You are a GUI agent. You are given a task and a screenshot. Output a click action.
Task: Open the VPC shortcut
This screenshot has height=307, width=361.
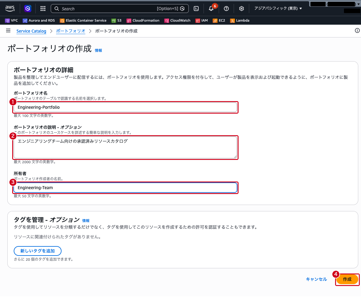(11, 20)
